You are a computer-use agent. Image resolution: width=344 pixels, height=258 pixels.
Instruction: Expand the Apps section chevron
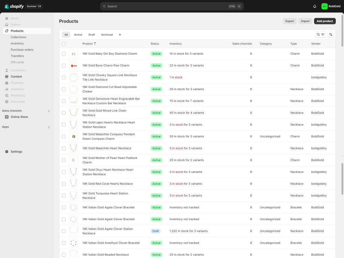(x=49, y=127)
